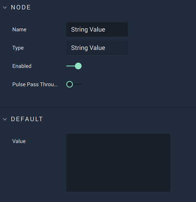The height and width of the screenshot is (202, 196).
Task: Select the Name label
Action: coord(19,29)
